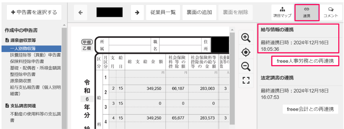
Task: Click the 甲欄 label on form
Action: click(87, 42)
